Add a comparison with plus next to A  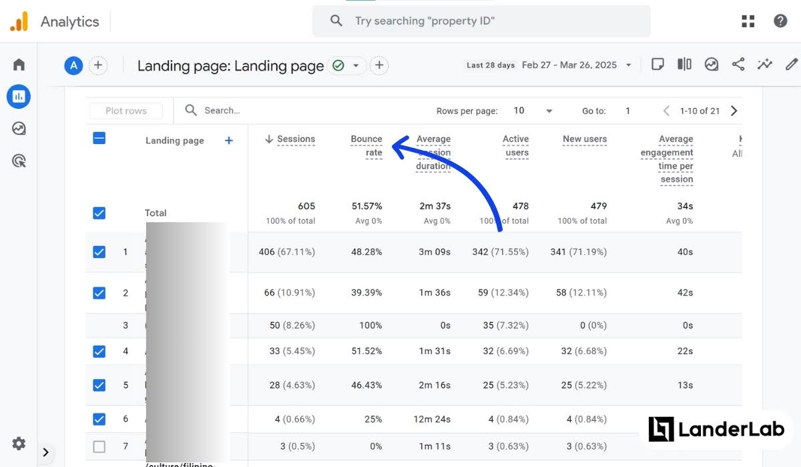[97, 65]
